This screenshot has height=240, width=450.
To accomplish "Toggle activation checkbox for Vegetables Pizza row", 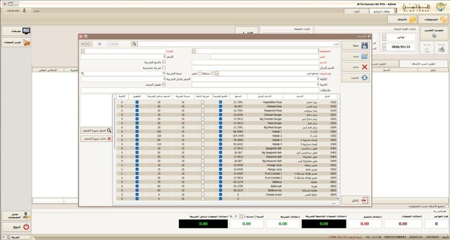I will point(137,102).
